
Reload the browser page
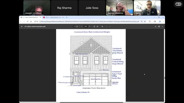[28, 21]
